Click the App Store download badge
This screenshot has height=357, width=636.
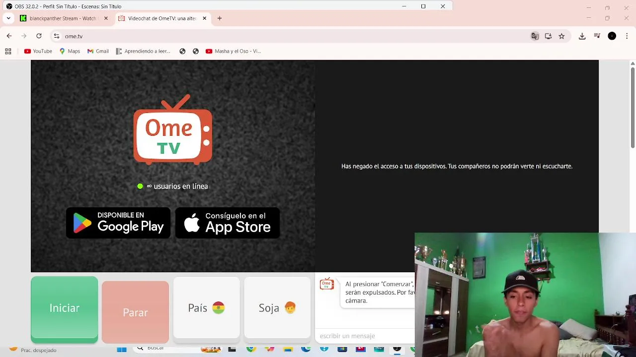[x=228, y=223]
